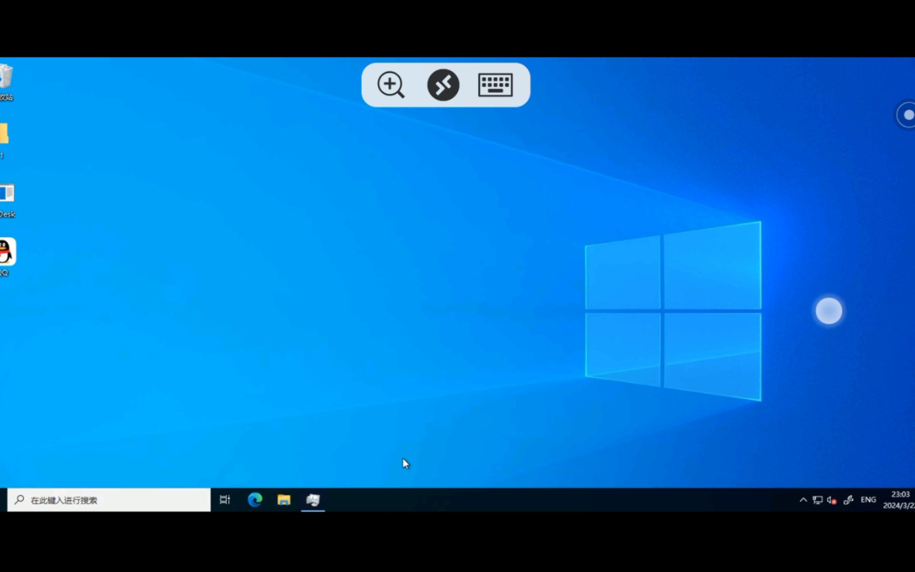This screenshot has width=915, height=572.
Task: Open the QQ penguin desktop shortcut
Action: 7,257
